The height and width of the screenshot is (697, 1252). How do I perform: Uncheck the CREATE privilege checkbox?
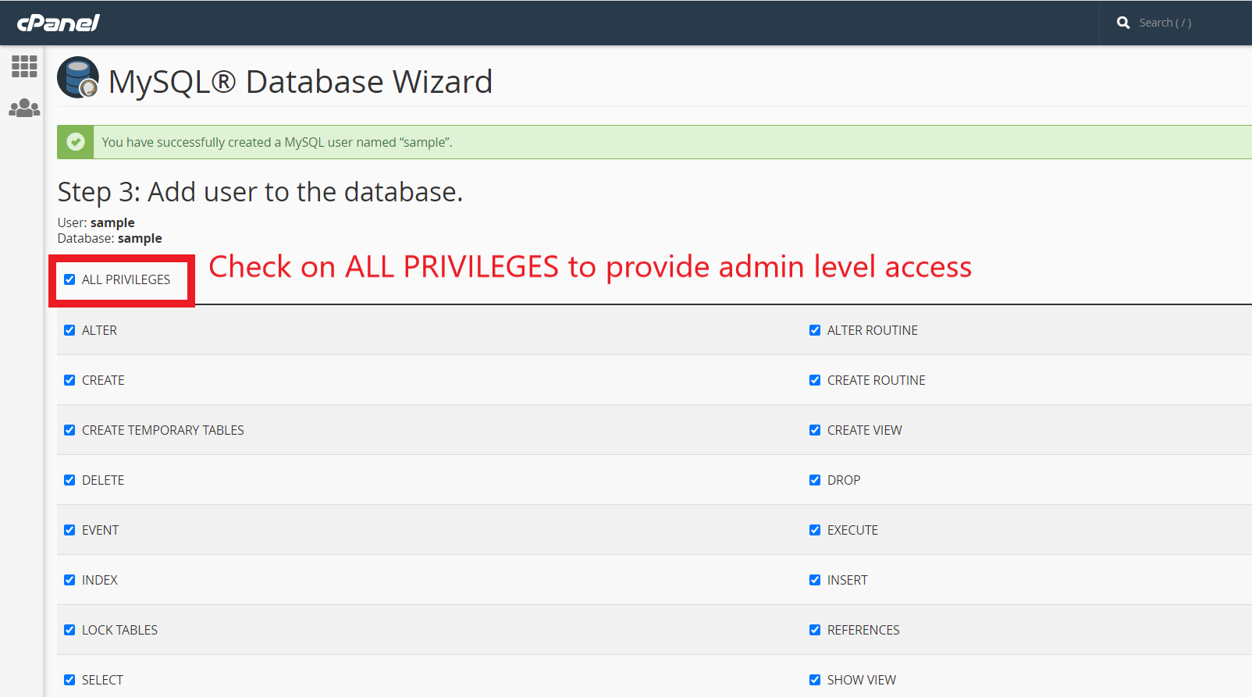point(69,380)
